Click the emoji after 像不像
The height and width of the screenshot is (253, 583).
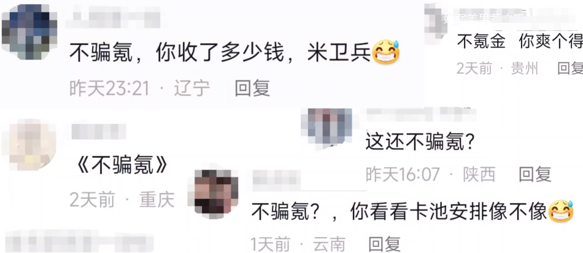[x=561, y=211]
